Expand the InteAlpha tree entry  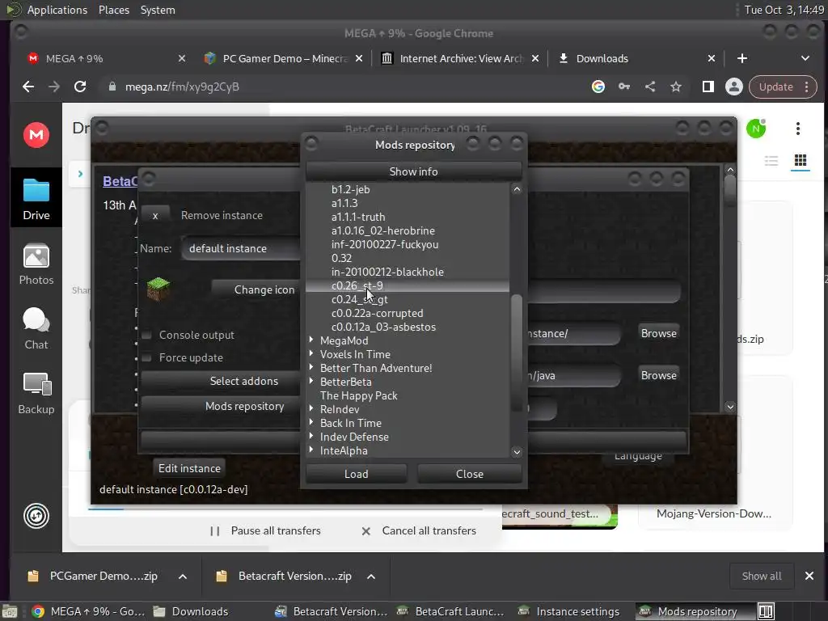click(x=311, y=450)
